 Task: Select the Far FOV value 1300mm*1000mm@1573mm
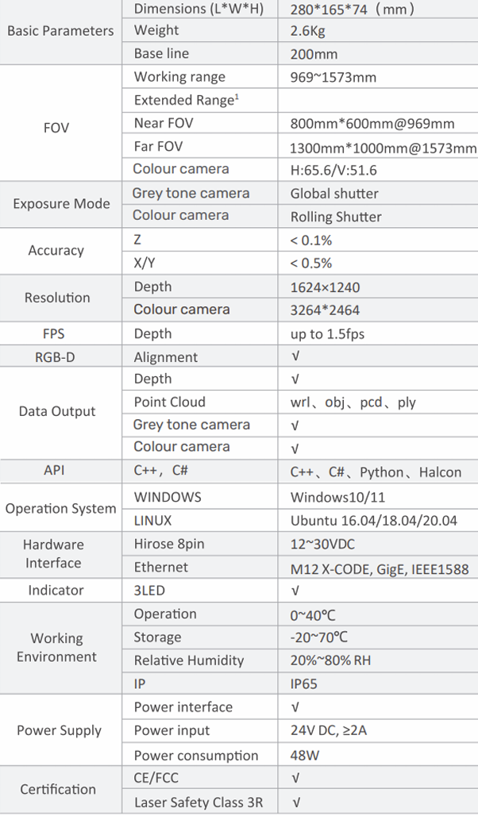click(384, 148)
